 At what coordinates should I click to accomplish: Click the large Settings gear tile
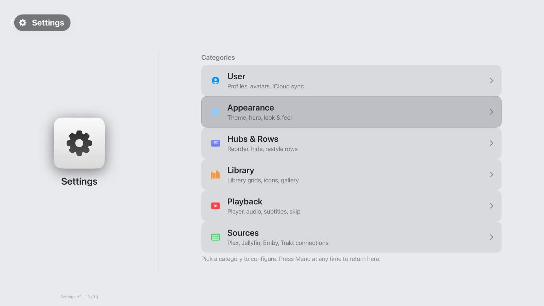point(79,143)
